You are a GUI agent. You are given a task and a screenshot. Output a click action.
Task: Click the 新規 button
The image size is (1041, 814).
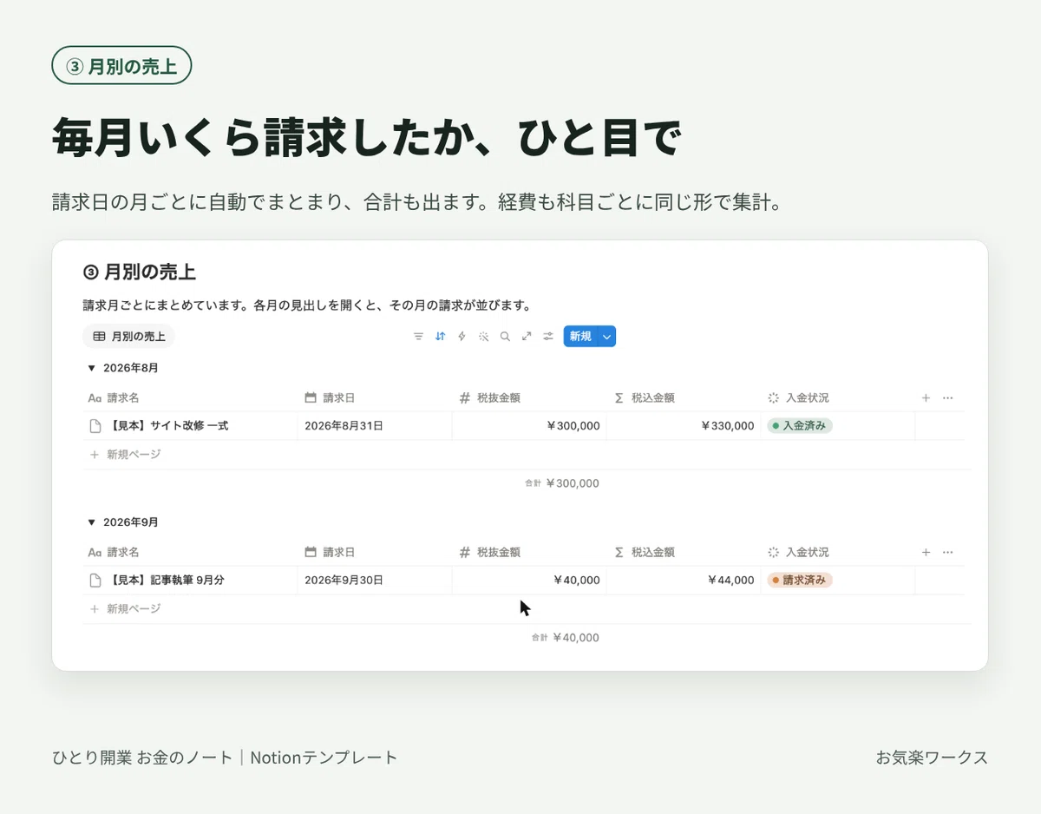(x=580, y=336)
